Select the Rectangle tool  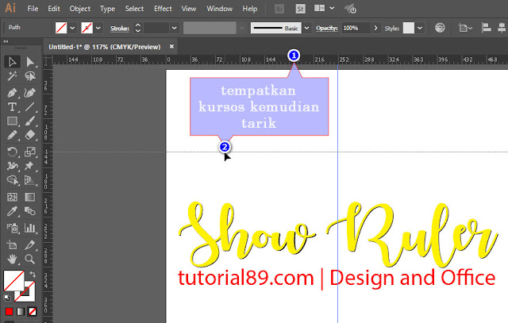pos(13,121)
